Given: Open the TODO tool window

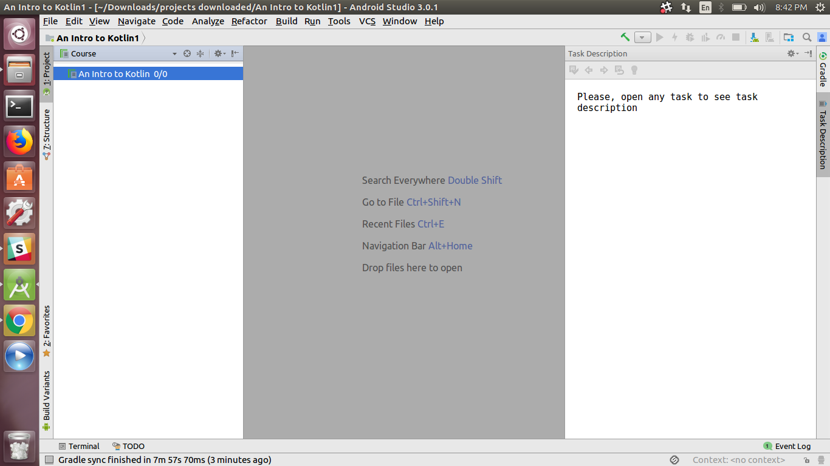Looking at the screenshot, I should 128,446.
